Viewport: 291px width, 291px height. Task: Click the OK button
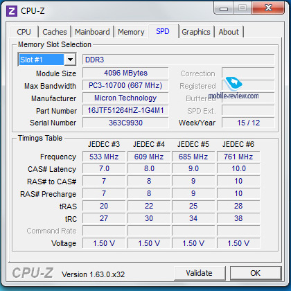256,273
